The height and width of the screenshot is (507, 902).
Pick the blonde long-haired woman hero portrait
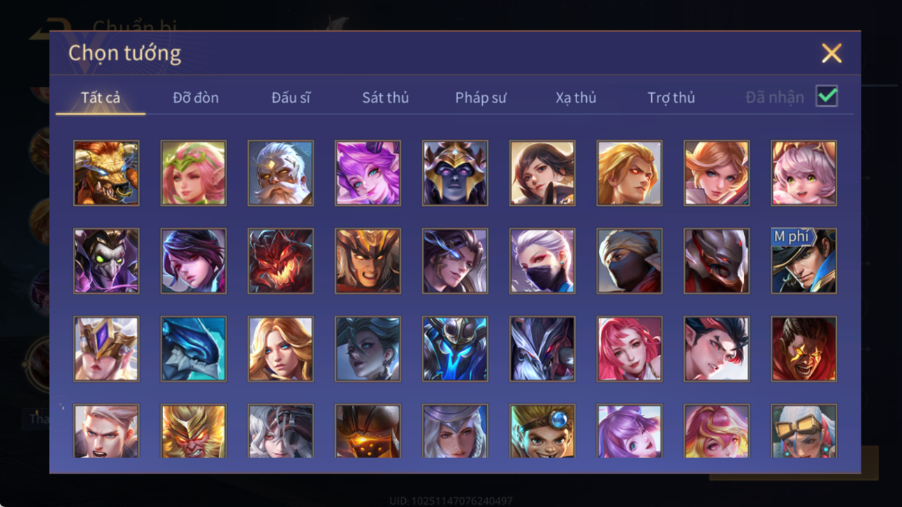point(280,349)
